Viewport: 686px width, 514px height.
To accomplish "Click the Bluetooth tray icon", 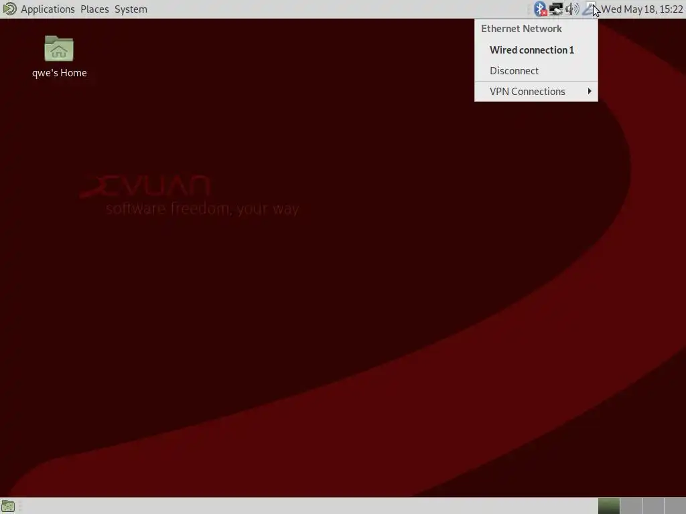I will click(541, 9).
